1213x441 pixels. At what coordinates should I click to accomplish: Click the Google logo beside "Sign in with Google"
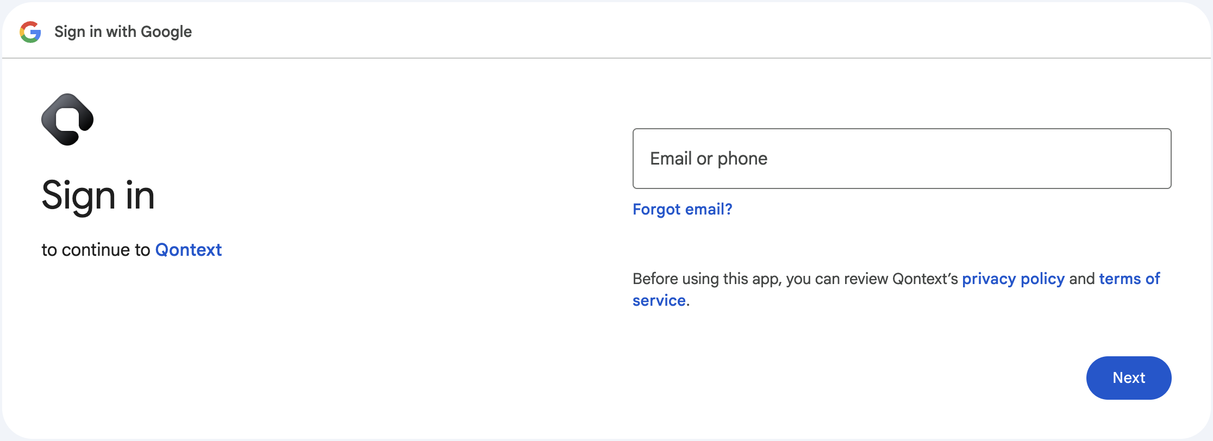click(x=31, y=32)
